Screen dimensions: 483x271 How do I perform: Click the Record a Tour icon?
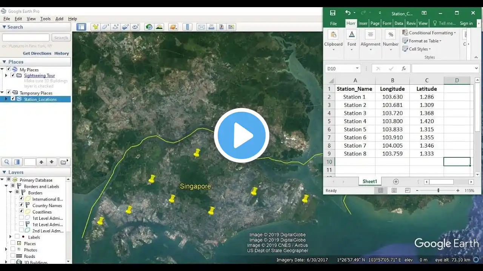135,27
